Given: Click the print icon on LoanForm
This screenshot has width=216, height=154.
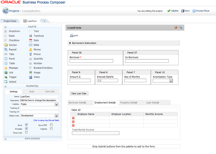Looking at the screenshot, I should click(x=72, y=35).
